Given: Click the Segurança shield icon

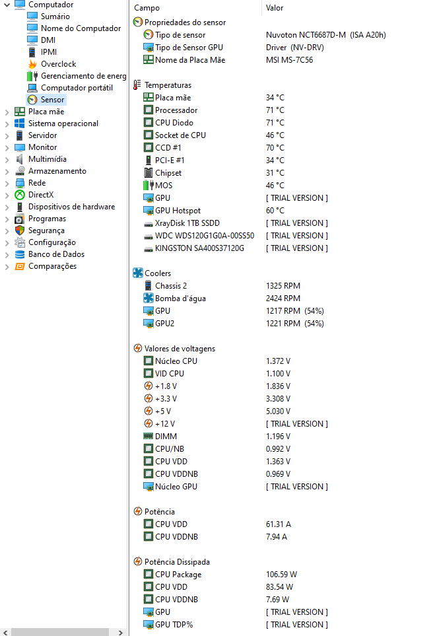Looking at the screenshot, I should click(x=19, y=230).
